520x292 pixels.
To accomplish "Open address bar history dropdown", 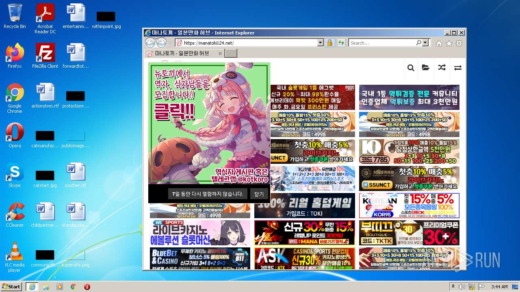I will pos(320,43).
